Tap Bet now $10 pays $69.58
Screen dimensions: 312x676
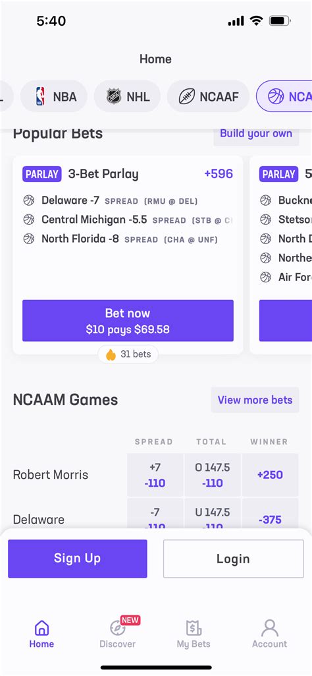coord(128,321)
